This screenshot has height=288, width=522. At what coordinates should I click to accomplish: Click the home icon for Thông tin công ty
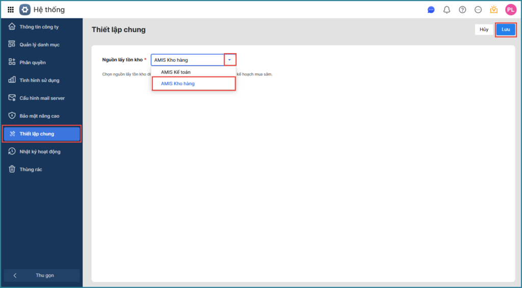[12, 27]
